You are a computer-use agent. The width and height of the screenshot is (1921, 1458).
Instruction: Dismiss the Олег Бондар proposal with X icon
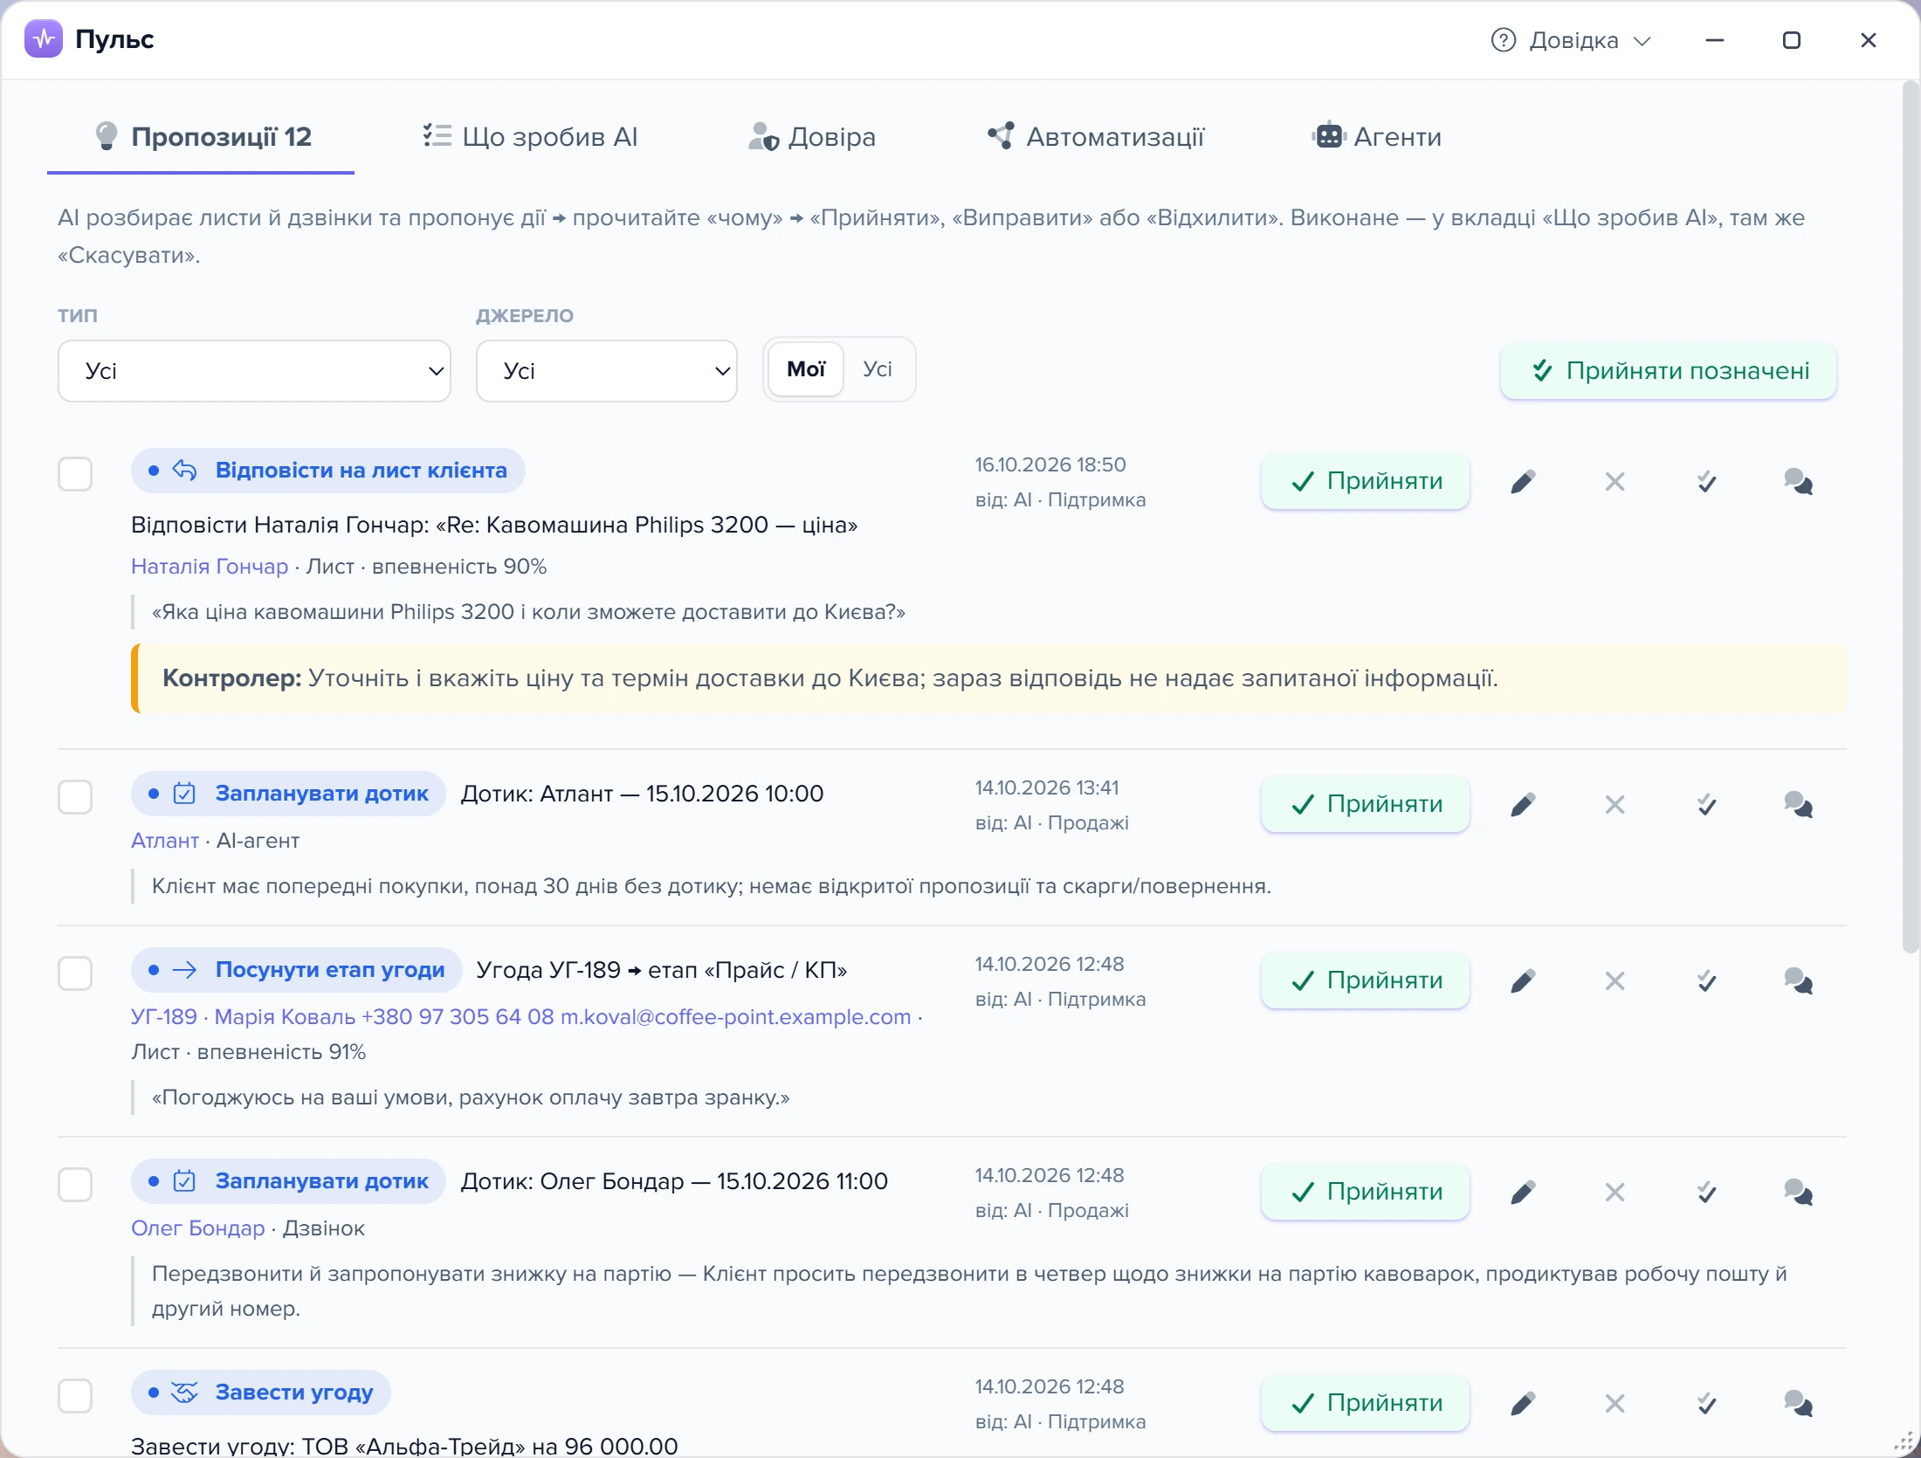tap(1615, 1193)
